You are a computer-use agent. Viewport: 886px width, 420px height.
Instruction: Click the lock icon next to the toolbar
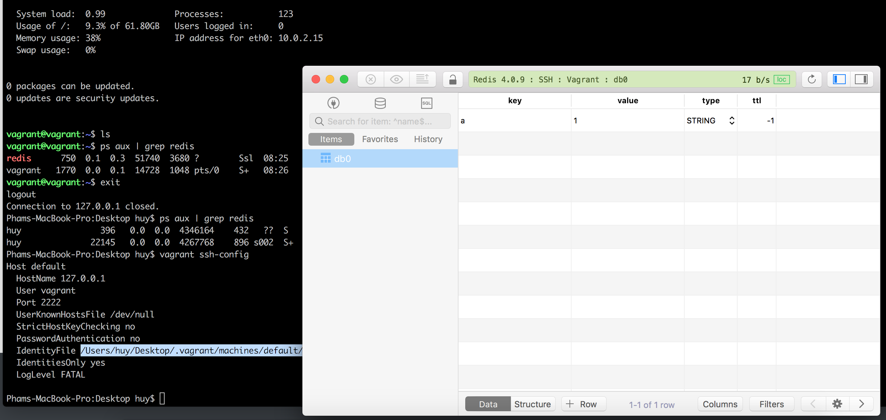(453, 79)
